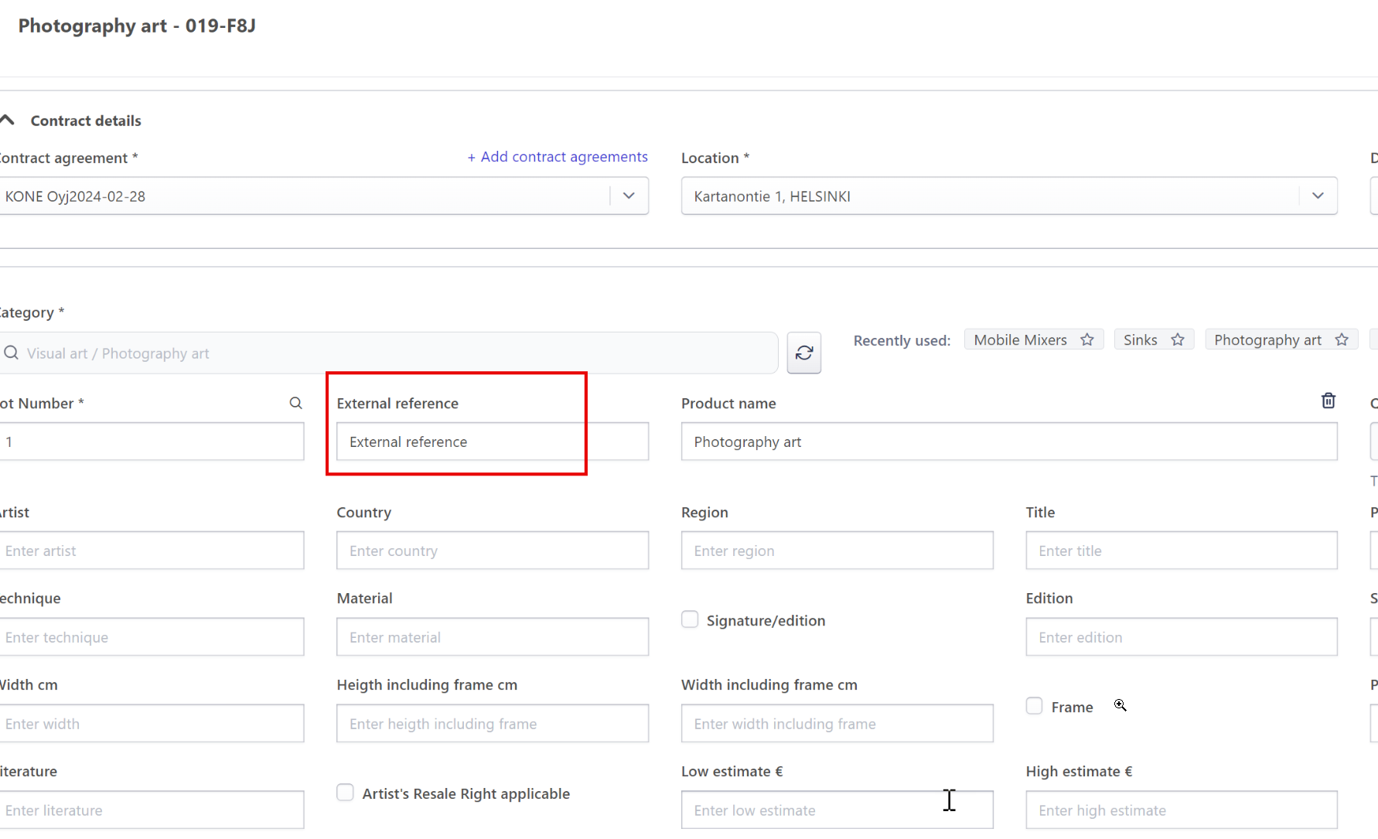Click the Add contract agreements link

pyautogui.click(x=557, y=157)
